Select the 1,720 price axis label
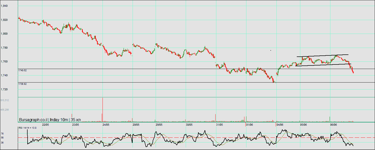 click(4, 89)
